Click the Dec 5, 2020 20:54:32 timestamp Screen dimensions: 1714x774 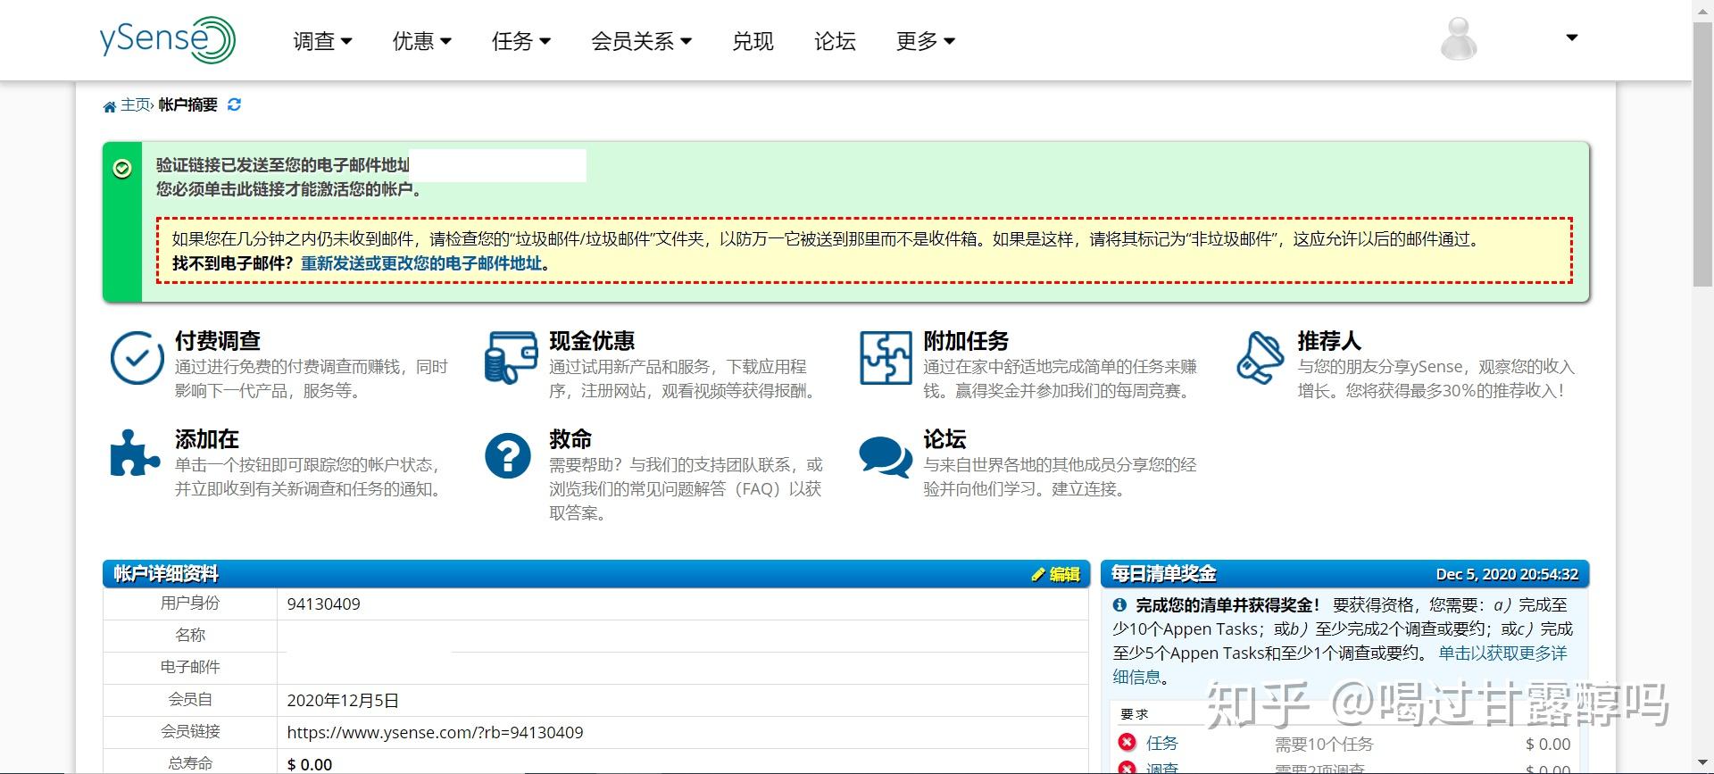pyautogui.click(x=1507, y=574)
